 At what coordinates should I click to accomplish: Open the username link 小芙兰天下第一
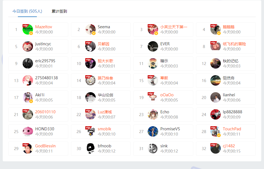coord(174,27)
